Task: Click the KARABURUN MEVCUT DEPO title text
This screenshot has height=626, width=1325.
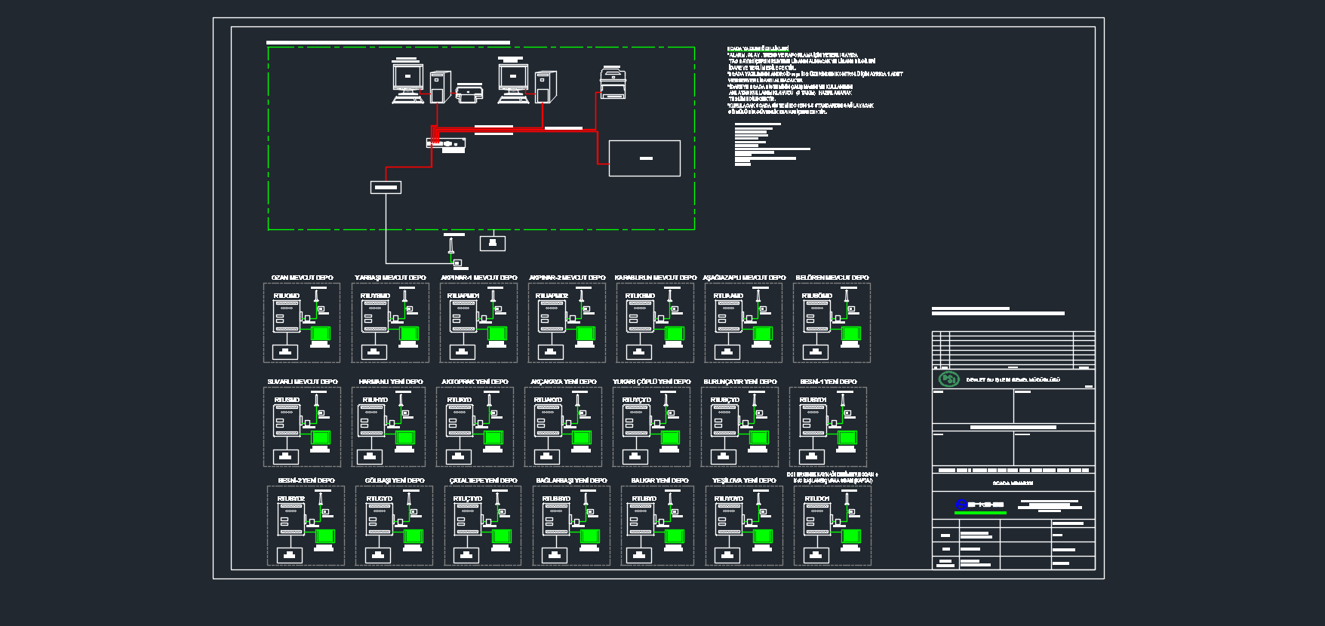Action: pos(655,278)
